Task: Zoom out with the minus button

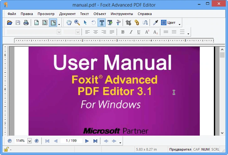Action: click(x=10, y=141)
